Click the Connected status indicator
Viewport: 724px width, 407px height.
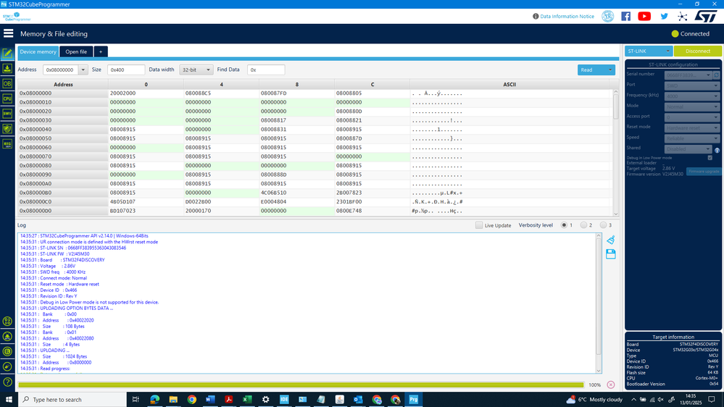690,34
